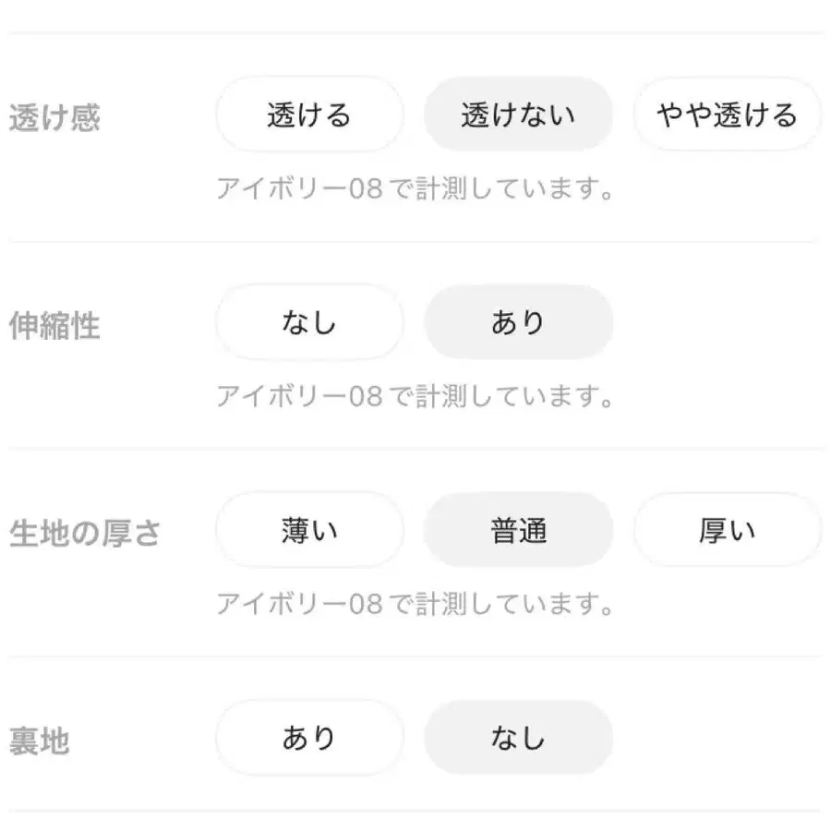Click the divider between 生地の厚さ and 裏地

[415, 657]
